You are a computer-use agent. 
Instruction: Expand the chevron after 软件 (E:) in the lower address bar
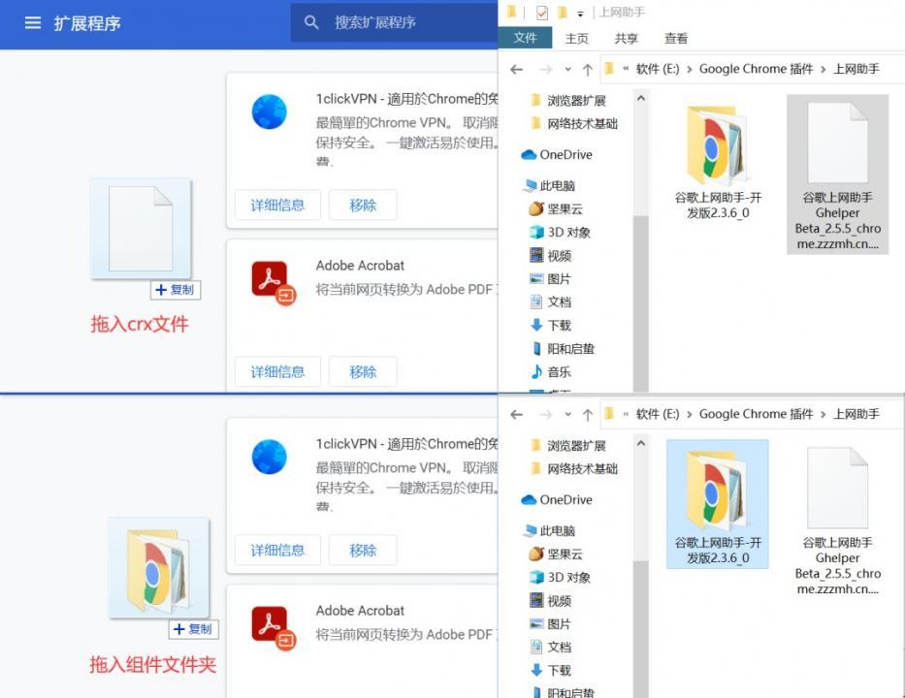[689, 415]
